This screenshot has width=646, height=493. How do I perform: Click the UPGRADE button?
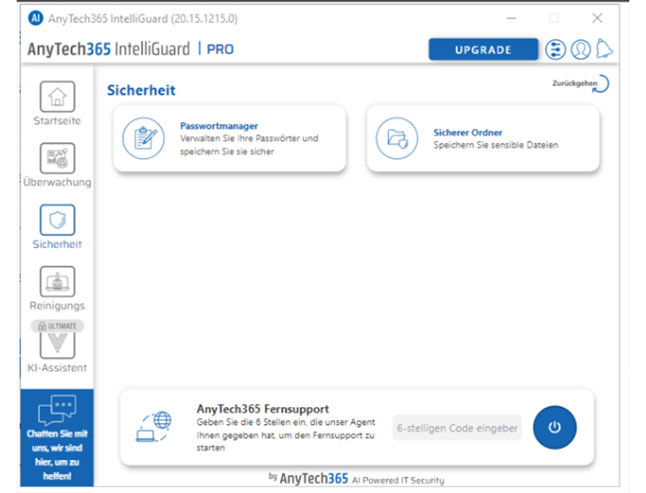click(483, 49)
